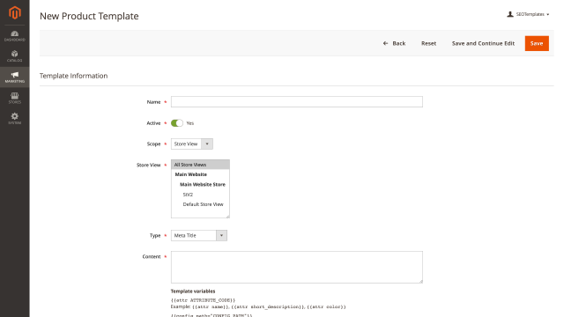
Task: Click the Reset button
Action: click(x=429, y=43)
